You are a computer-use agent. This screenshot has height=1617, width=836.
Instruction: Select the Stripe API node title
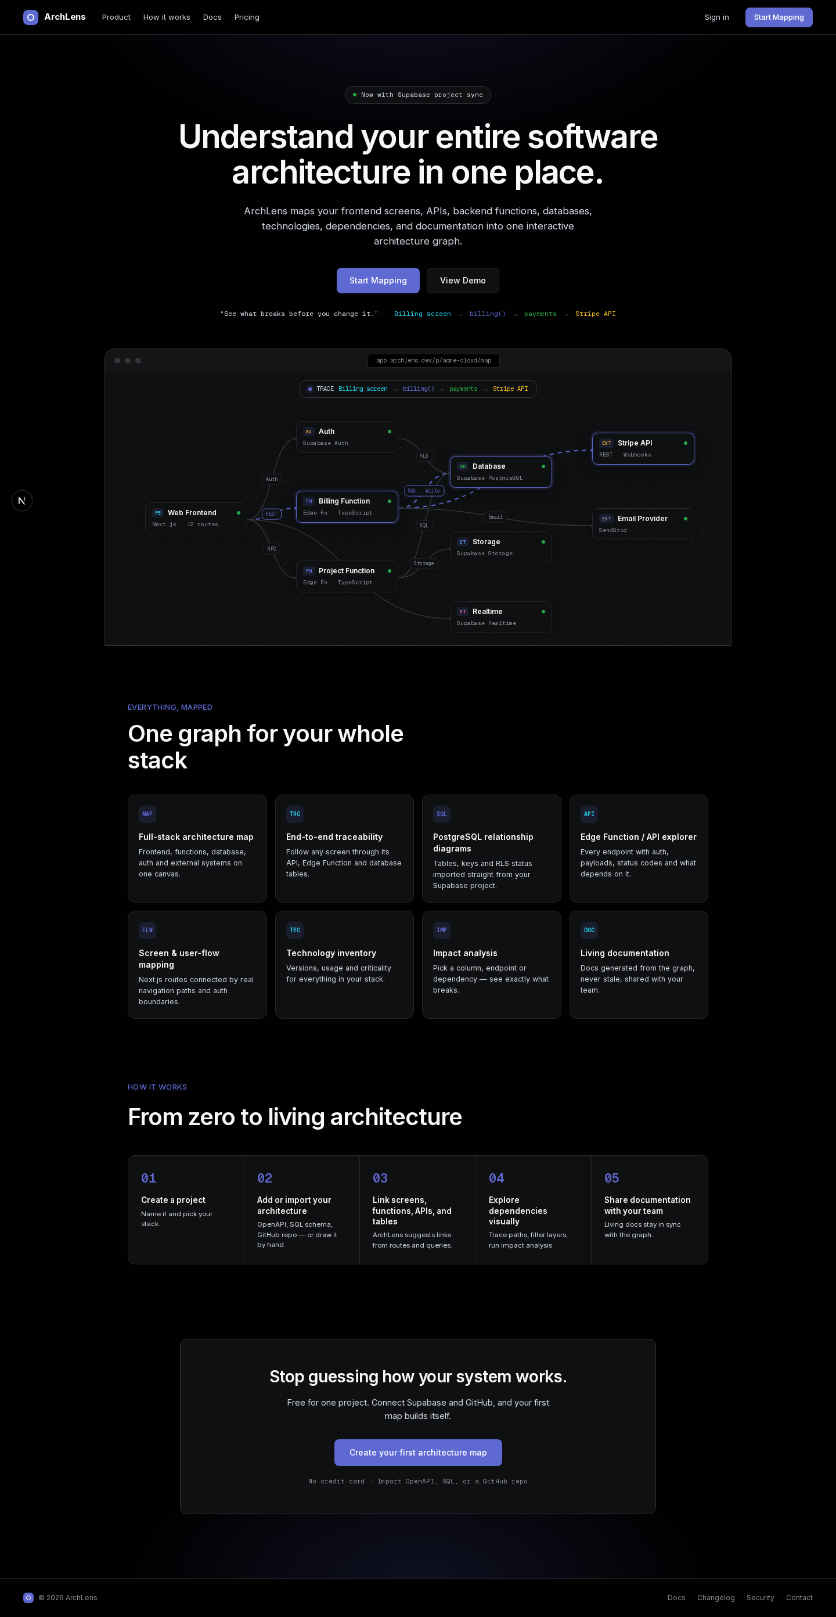click(x=635, y=443)
